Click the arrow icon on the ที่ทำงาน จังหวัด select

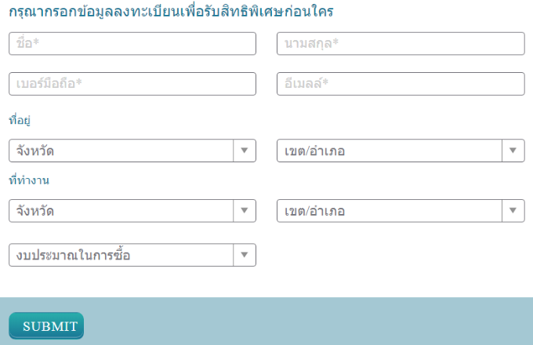point(245,211)
